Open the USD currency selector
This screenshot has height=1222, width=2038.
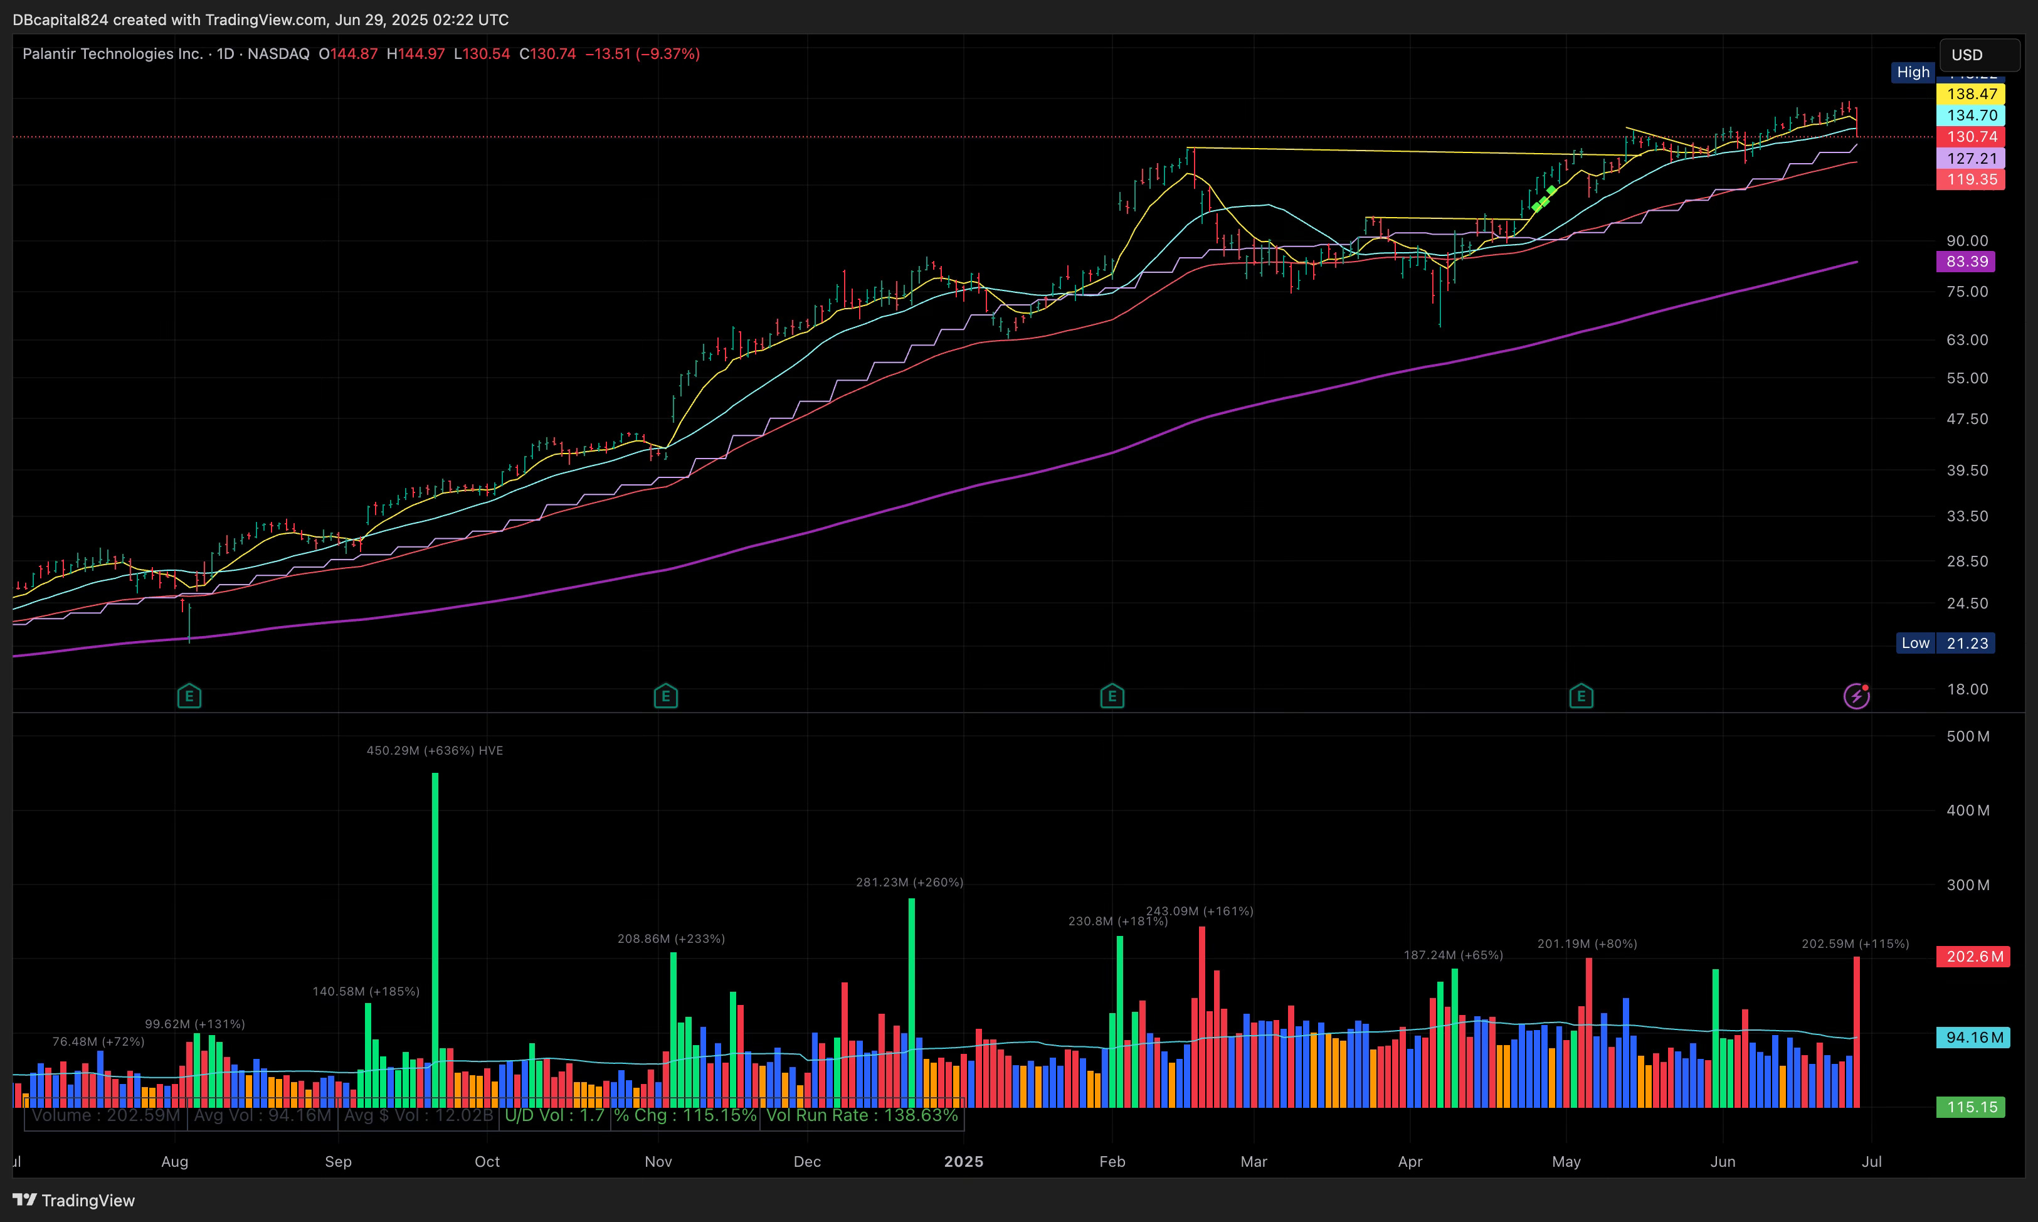1980,55
